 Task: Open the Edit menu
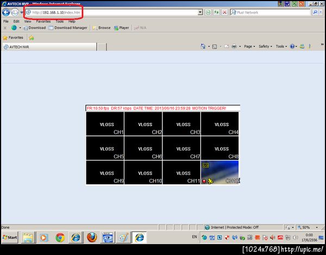point(16,21)
